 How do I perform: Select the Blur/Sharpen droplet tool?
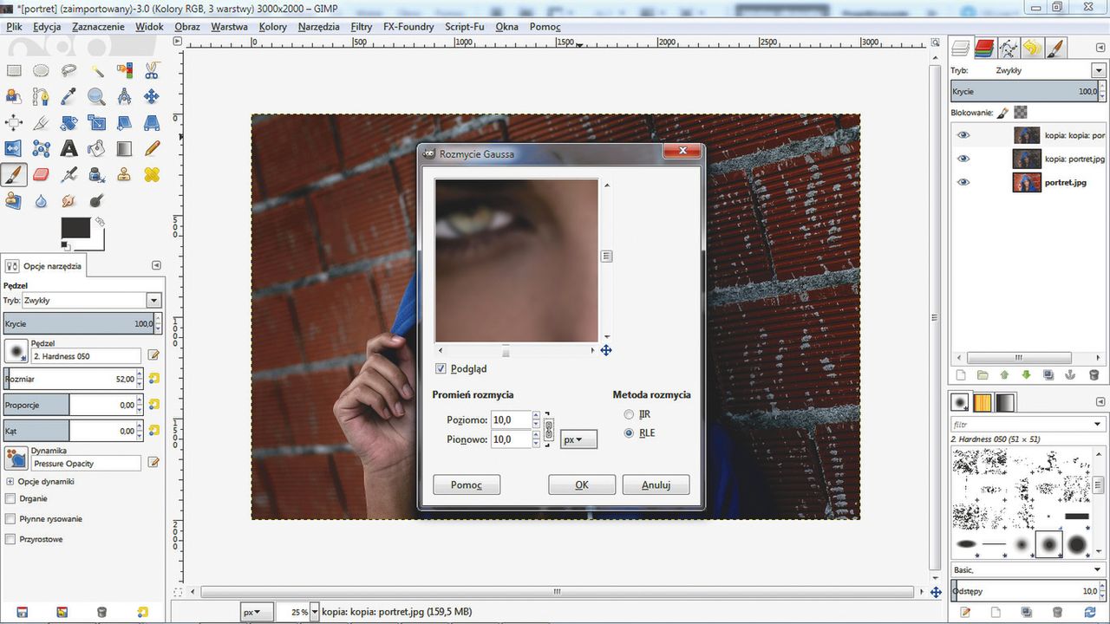[41, 201]
